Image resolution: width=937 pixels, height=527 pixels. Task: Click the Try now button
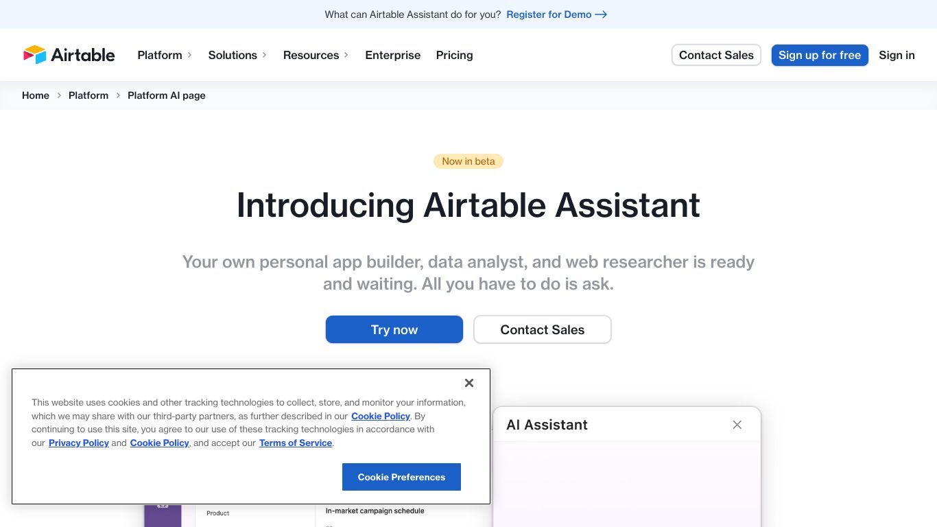pos(394,329)
